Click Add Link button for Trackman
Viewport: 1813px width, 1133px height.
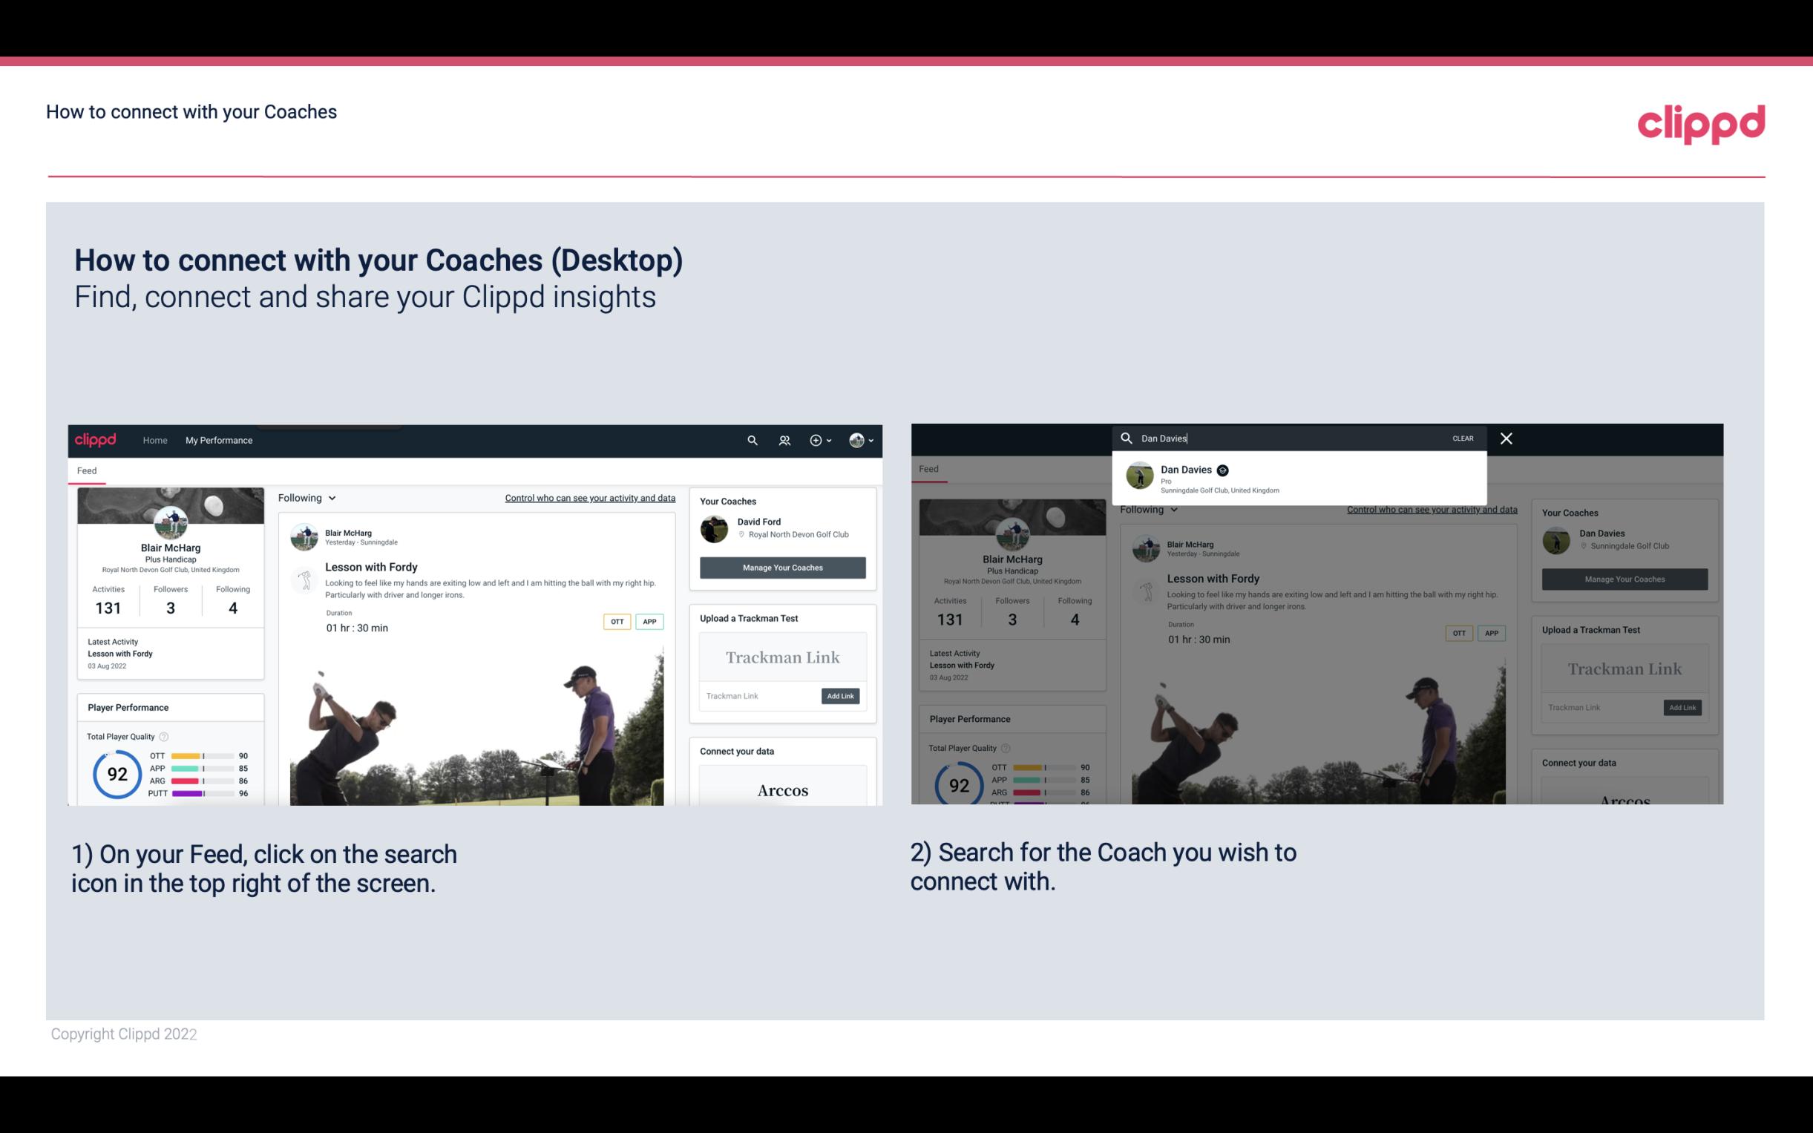click(841, 696)
